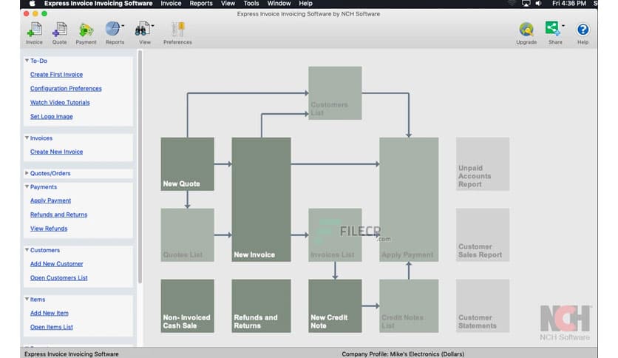
Task: Open Preferences from the toolbar
Action: 177,31
